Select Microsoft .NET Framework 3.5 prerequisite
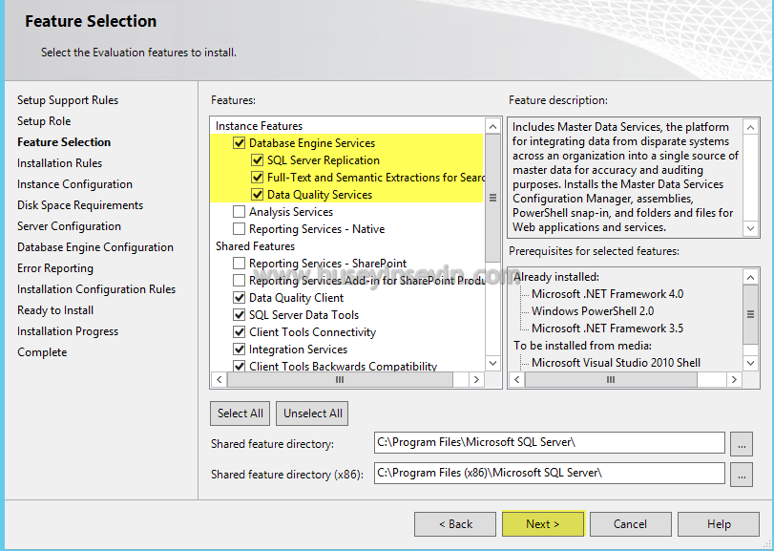The height and width of the screenshot is (551, 774). point(607,328)
